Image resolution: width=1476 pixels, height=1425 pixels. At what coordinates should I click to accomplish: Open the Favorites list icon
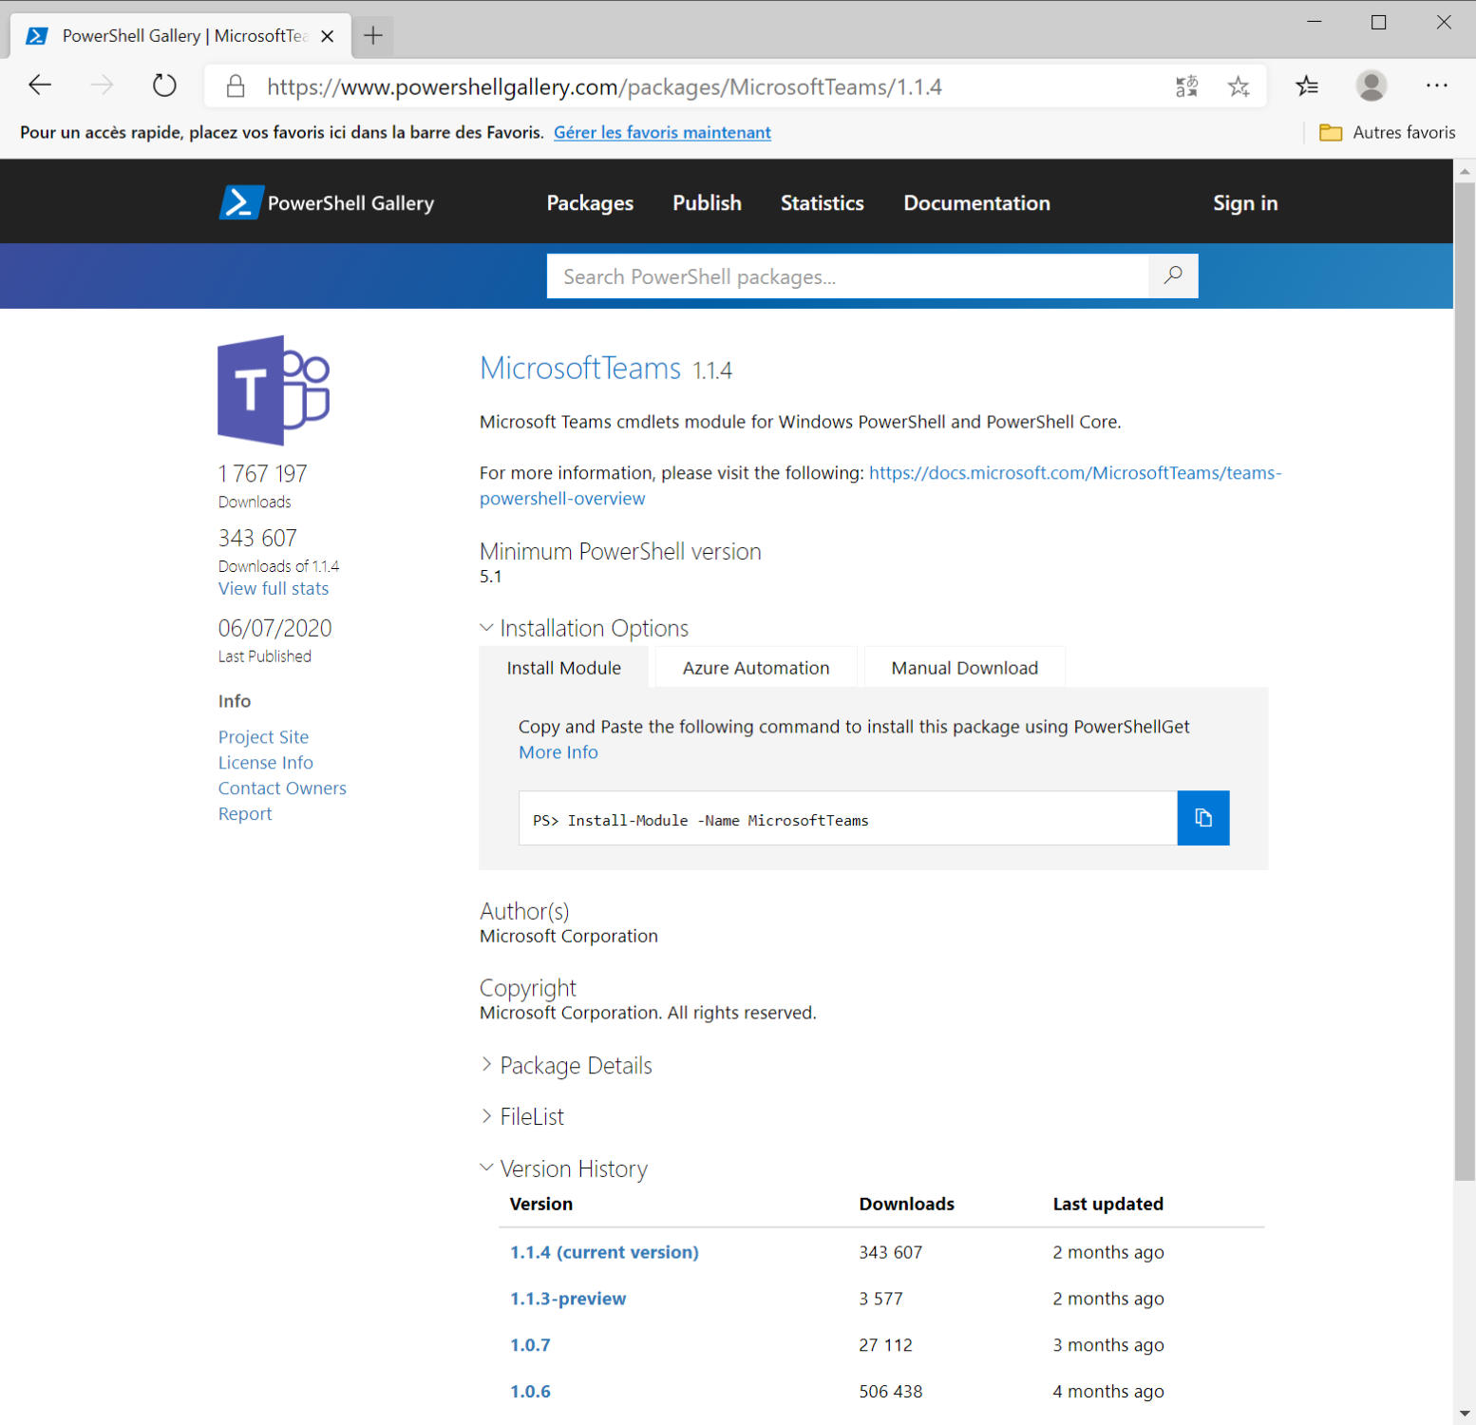point(1307,86)
